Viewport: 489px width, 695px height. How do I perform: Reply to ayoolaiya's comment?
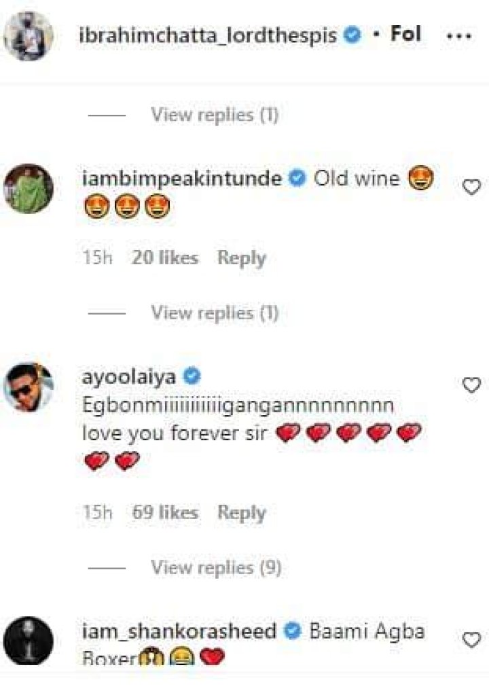click(241, 513)
